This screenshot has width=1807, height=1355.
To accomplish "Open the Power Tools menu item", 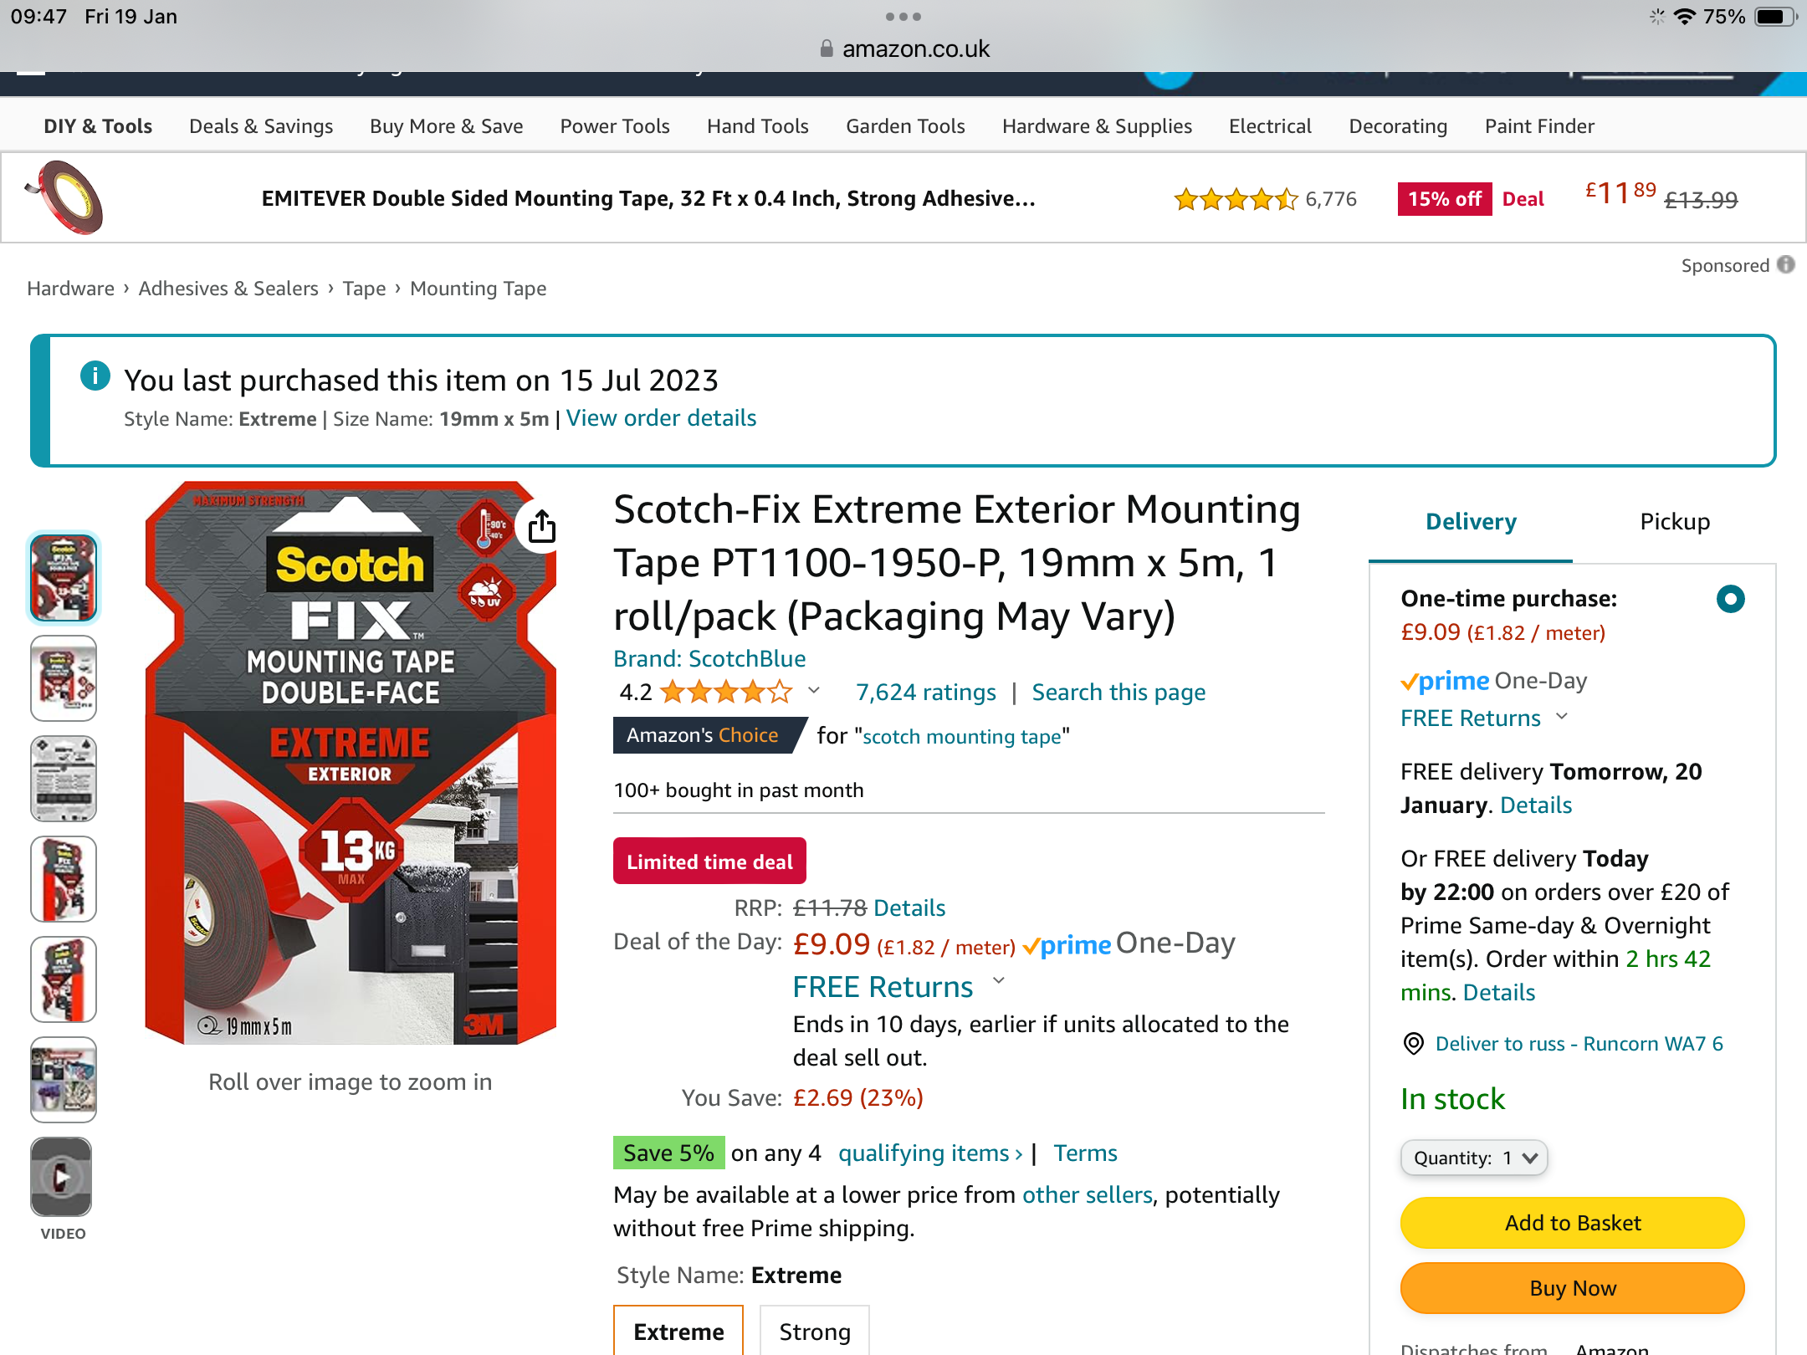I will (615, 125).
